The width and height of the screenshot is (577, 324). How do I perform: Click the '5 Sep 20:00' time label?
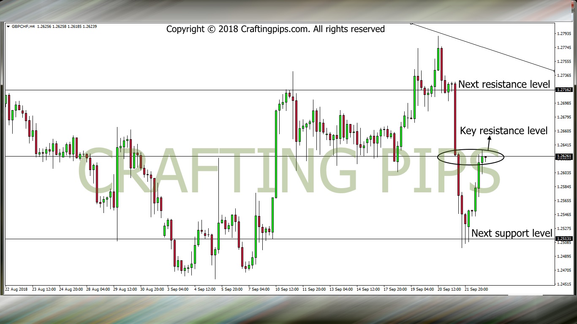232,289
